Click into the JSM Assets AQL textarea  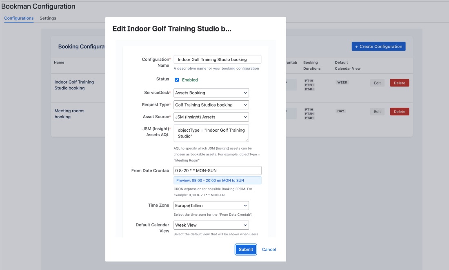tap(211, 133)
